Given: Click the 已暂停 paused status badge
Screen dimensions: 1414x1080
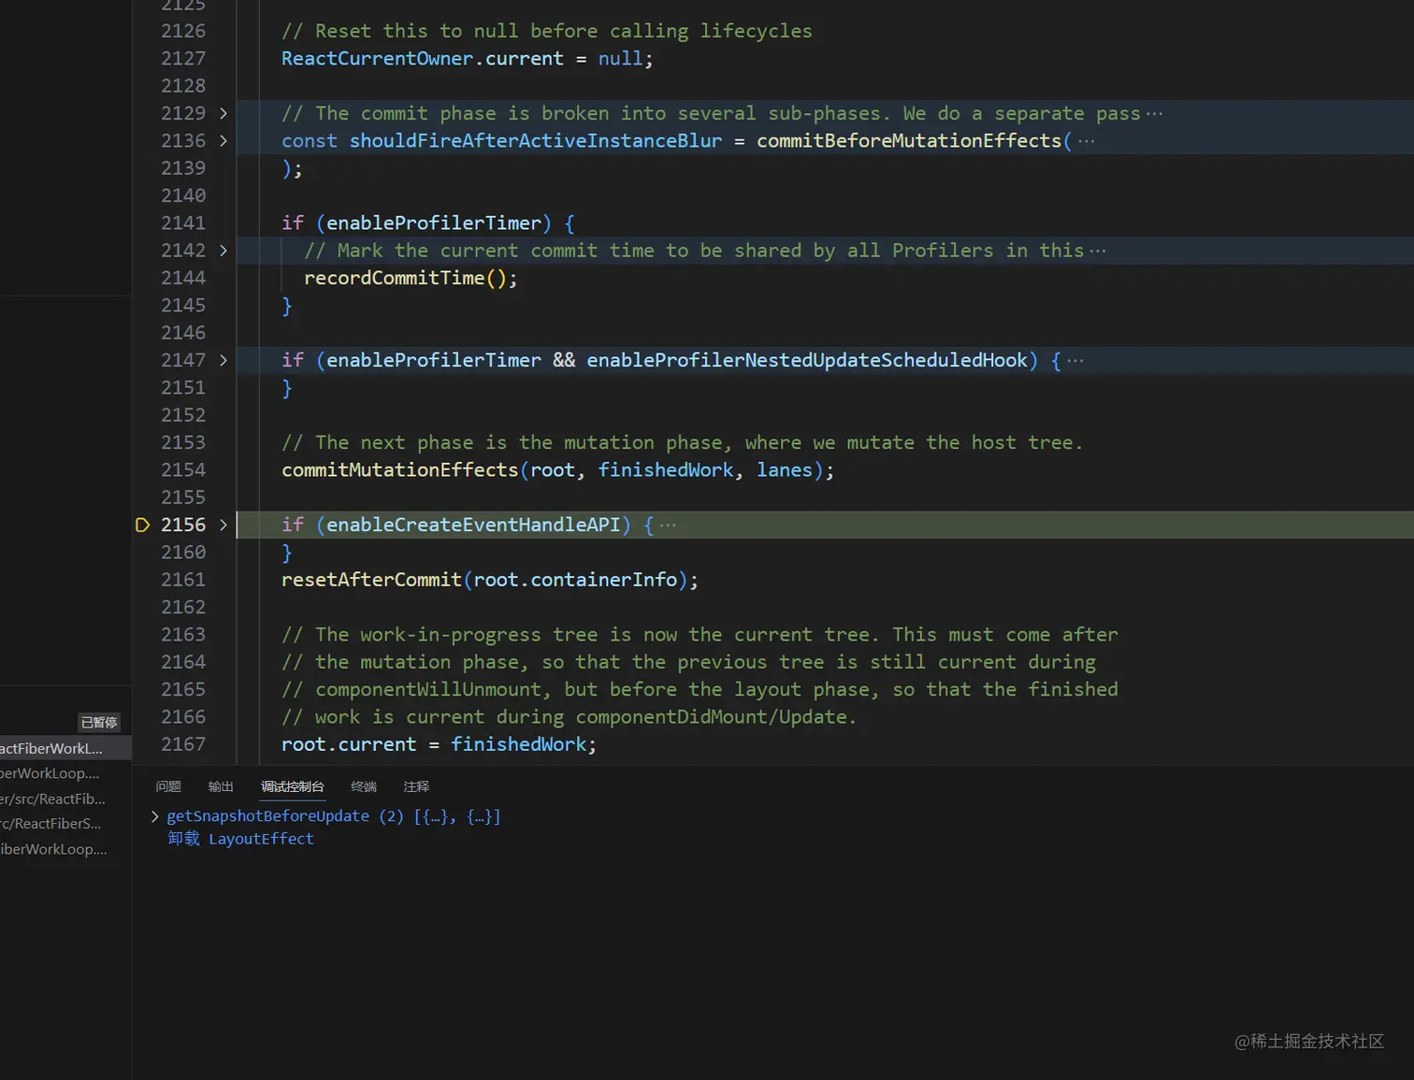Looking at the screenshot, I should pos(99,722).
